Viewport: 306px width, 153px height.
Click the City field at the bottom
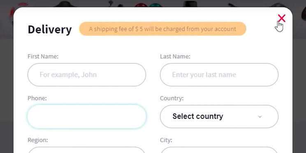pyautogui.click(x=219, y=150)
